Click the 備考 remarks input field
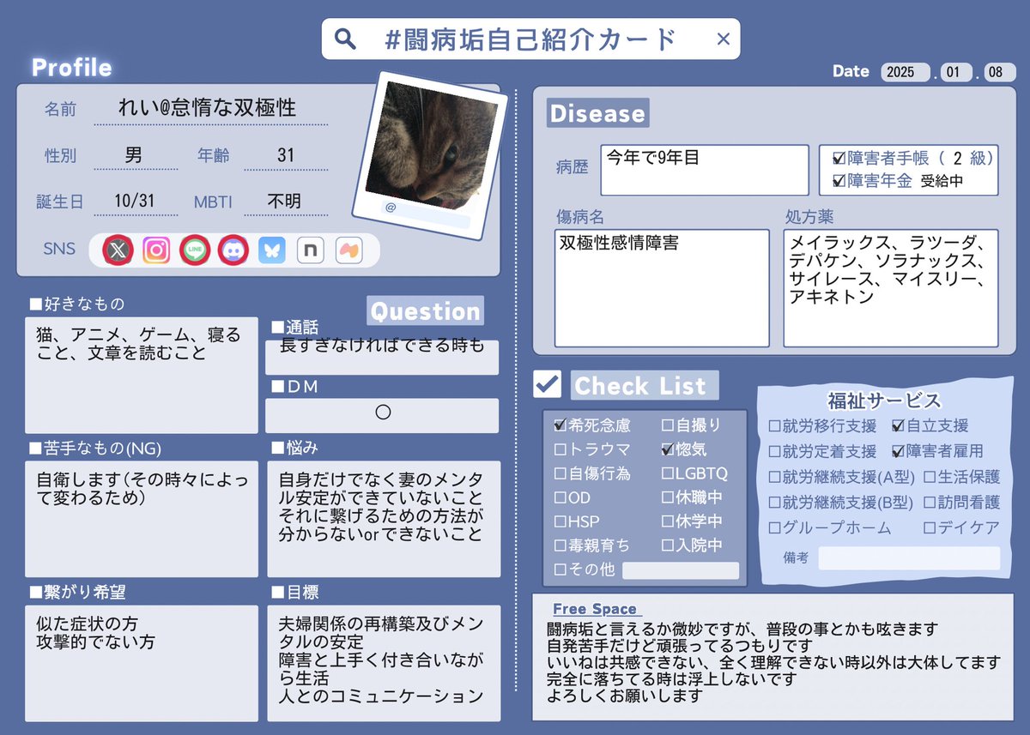The image size is (1030, 735). tap(909, 558)
